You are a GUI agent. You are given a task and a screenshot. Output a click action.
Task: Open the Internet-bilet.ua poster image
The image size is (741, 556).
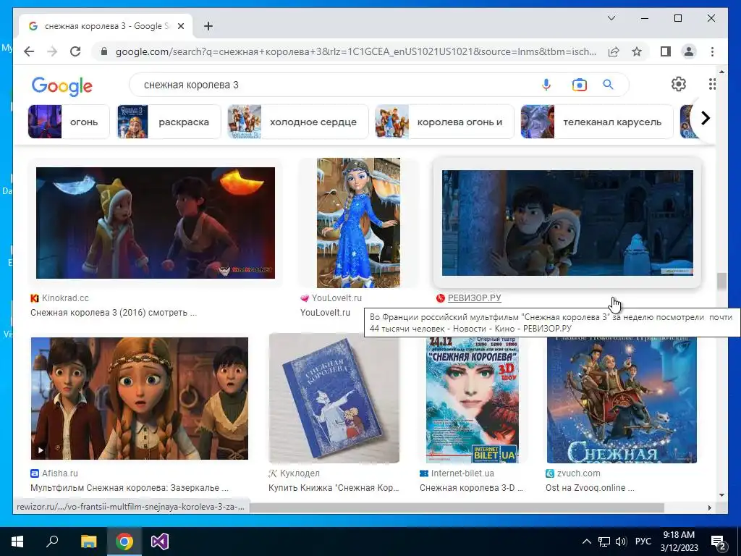pyautogui.click(x=473, y=398)
